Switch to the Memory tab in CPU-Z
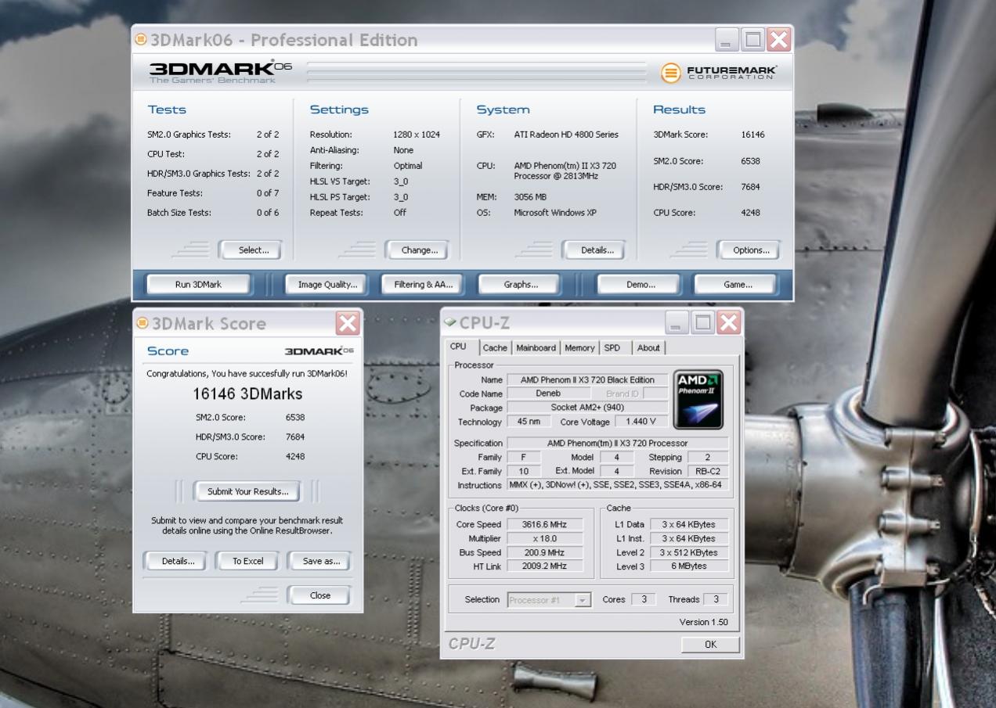Screen dimensions: 996x708 (x=579, y=348)
